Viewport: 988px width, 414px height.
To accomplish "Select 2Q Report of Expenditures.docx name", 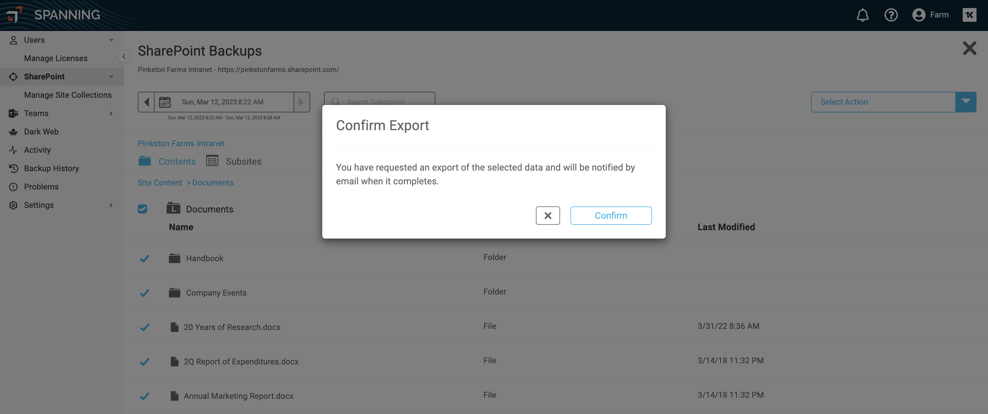I will click(x=241, y=362).
